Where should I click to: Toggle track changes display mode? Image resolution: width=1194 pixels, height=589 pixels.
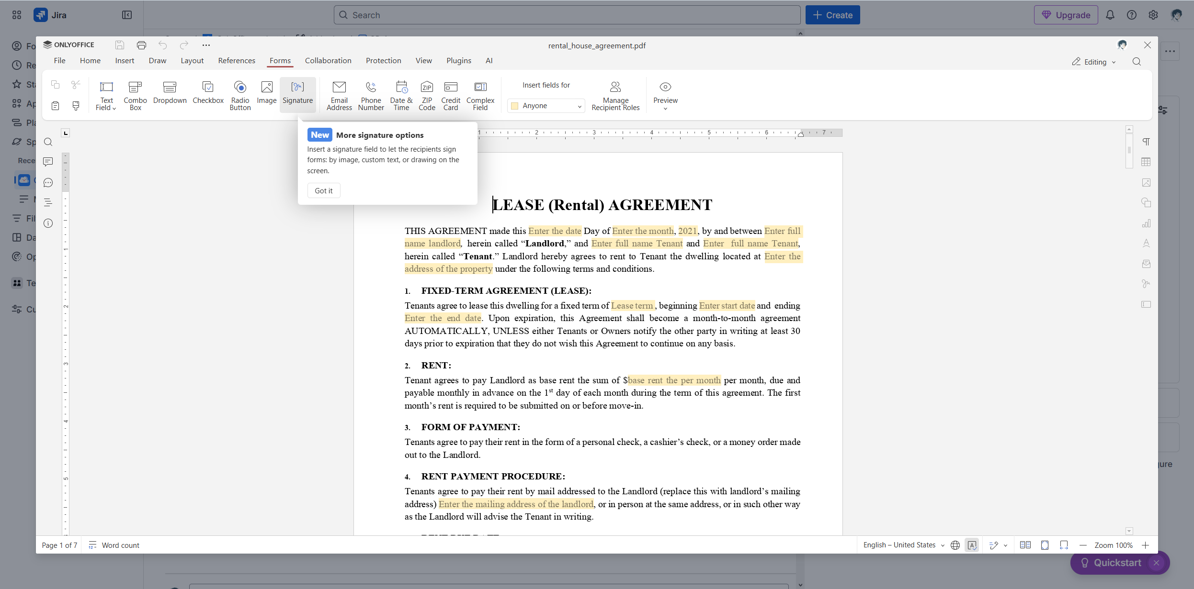994,545
